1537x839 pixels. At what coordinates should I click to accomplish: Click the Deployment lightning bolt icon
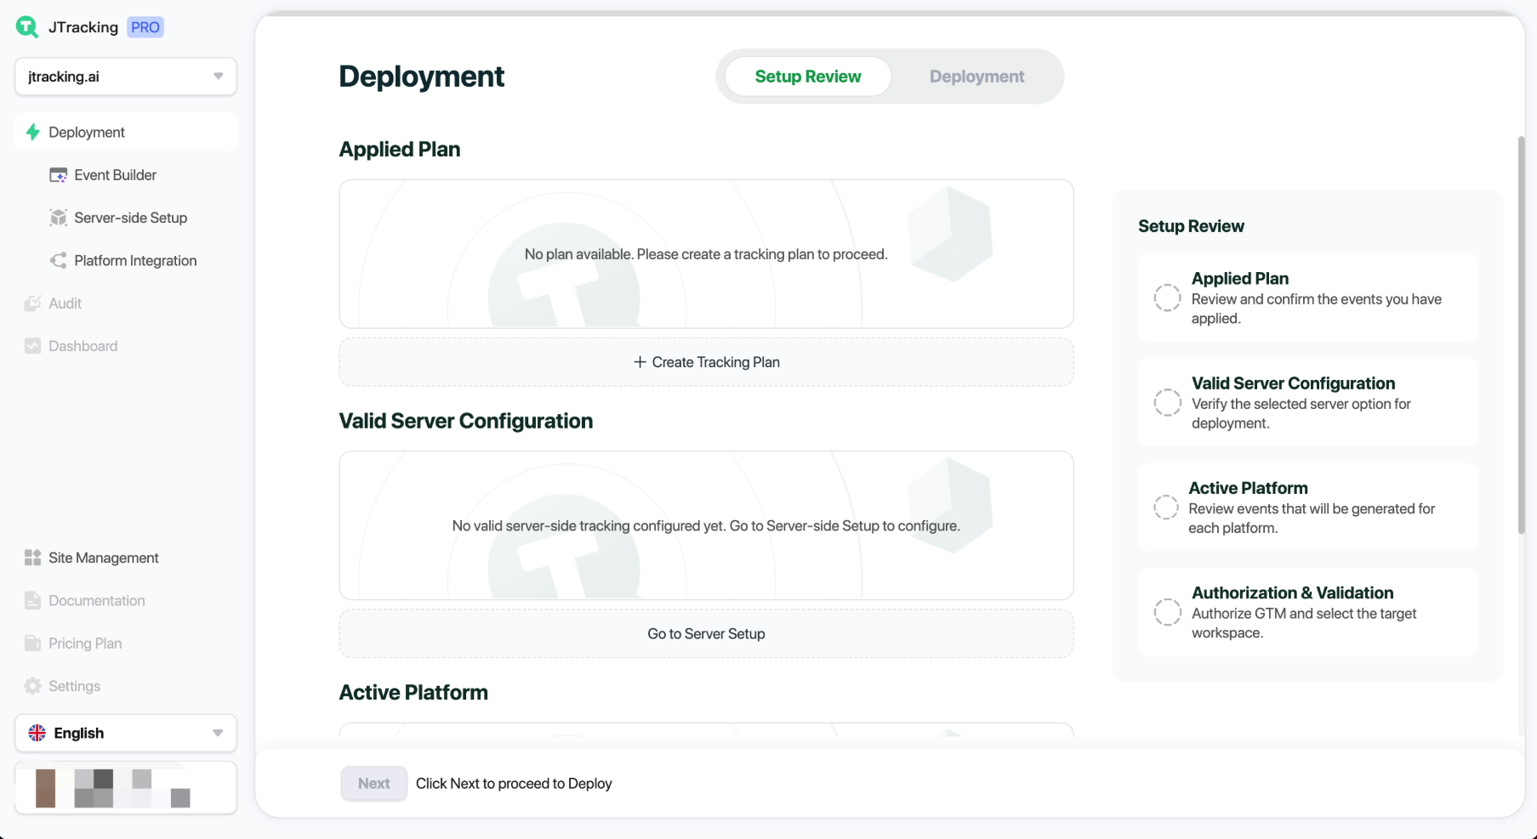click(x=33, y=133)
